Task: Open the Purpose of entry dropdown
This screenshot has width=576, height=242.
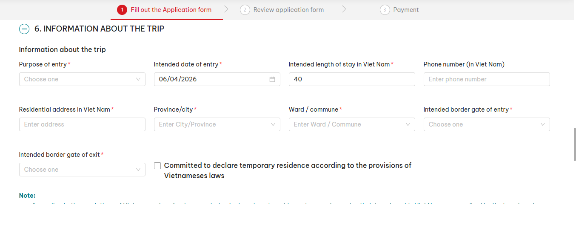Action: (77, 79)
